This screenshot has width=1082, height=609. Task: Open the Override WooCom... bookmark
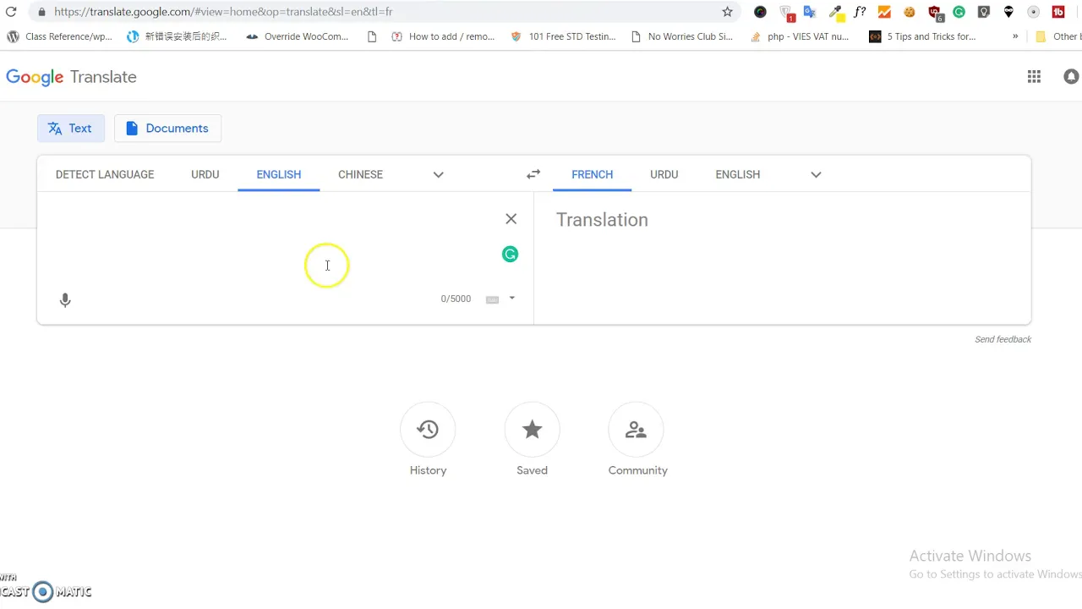[x=297, y=36]
